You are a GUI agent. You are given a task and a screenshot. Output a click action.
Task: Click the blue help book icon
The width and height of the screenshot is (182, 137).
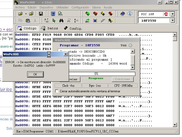click(x=123, y=14)
